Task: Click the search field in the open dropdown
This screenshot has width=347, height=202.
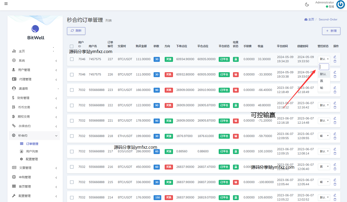Action: (x=324, y=67)
